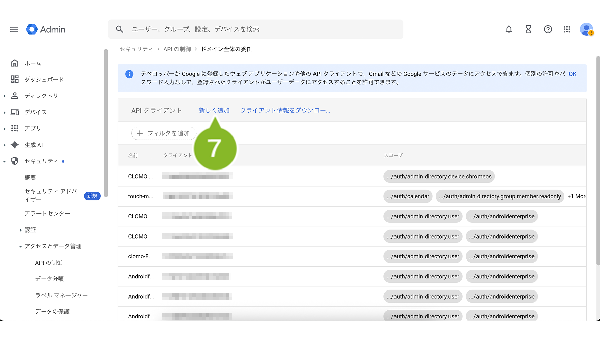Click the user account avatar
Screen dimensions: 600x337
click(587, 29)
